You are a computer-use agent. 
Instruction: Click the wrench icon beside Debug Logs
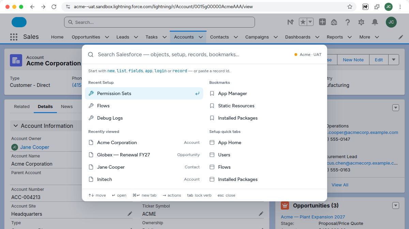(91, 118)
